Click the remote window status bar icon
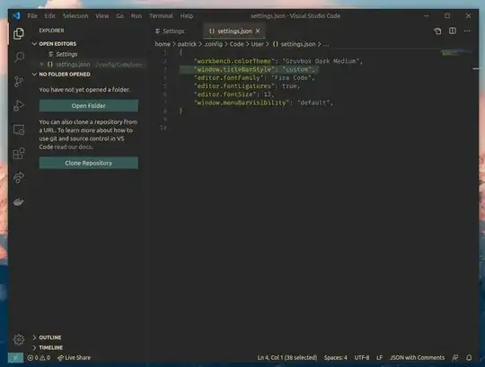This screenshot has width=485, height=367. click(15, 357)
